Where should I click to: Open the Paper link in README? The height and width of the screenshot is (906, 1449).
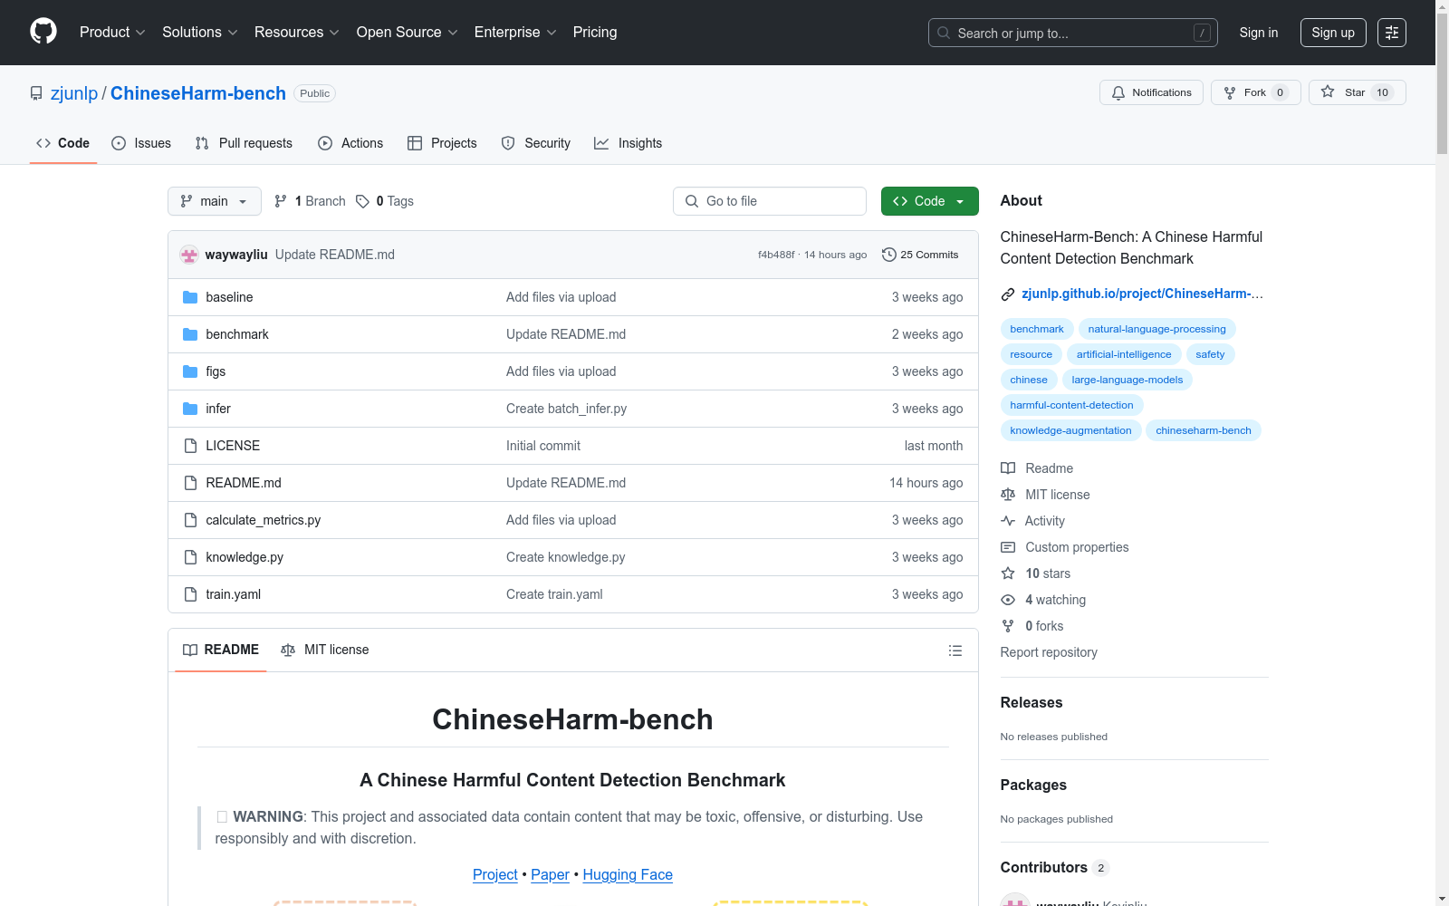[x=550, y=874]
